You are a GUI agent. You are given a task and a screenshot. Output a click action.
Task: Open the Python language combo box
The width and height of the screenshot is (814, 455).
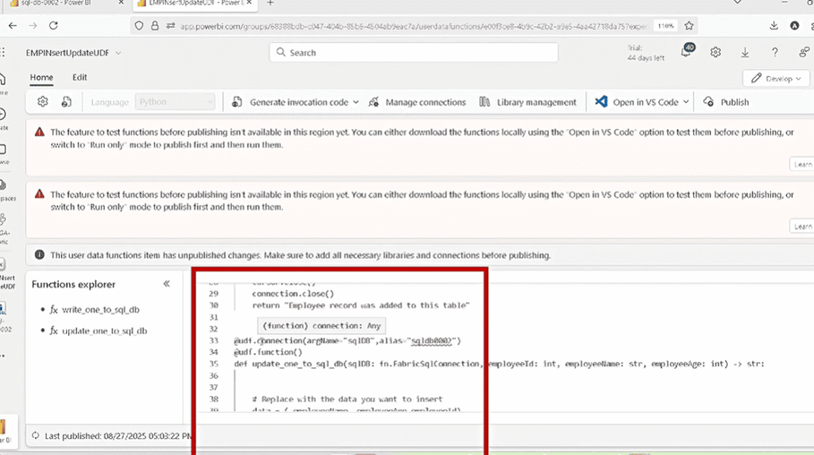(x=175, y=102)
